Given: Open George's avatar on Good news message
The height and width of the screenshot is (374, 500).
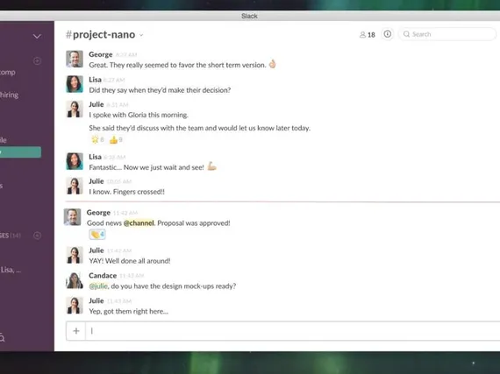Looking at the screenshot, I should point(73,217).
